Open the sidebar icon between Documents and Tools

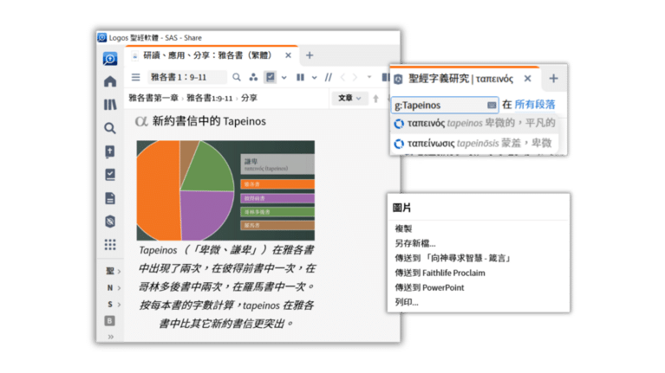[x=110, y=222]
